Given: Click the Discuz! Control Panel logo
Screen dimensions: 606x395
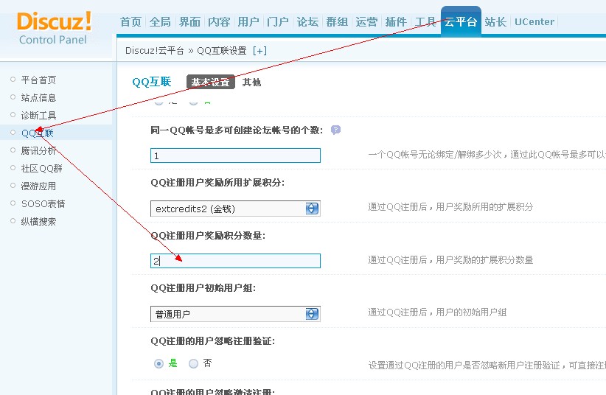Looking at the screenshot, I should [54, 28].
